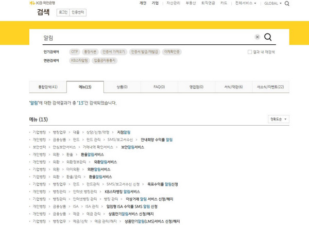Viewport: 309px width, 225px height.
Task: Select popular keyword 인증서 발급/재발급
Action: 145,52
